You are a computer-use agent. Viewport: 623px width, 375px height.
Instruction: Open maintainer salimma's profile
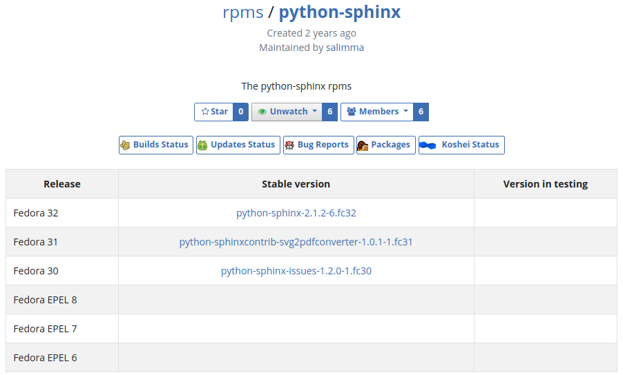coord(345,48)
